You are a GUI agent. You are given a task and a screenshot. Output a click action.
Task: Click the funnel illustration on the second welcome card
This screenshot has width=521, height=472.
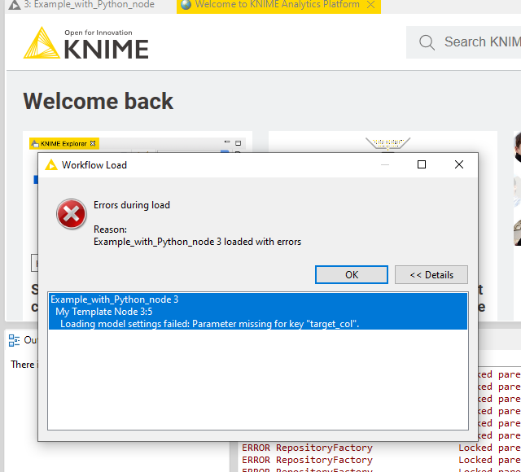[387, 144]
